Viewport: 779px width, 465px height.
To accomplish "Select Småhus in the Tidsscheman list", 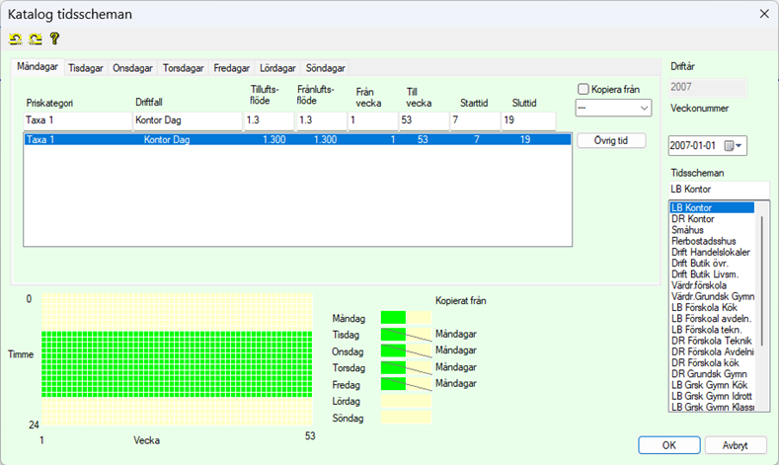I will click(x=686, y=229).
